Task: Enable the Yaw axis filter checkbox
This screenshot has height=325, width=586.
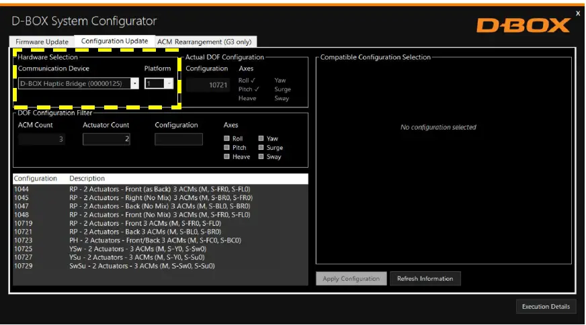Action: click(x=261, y=138)
